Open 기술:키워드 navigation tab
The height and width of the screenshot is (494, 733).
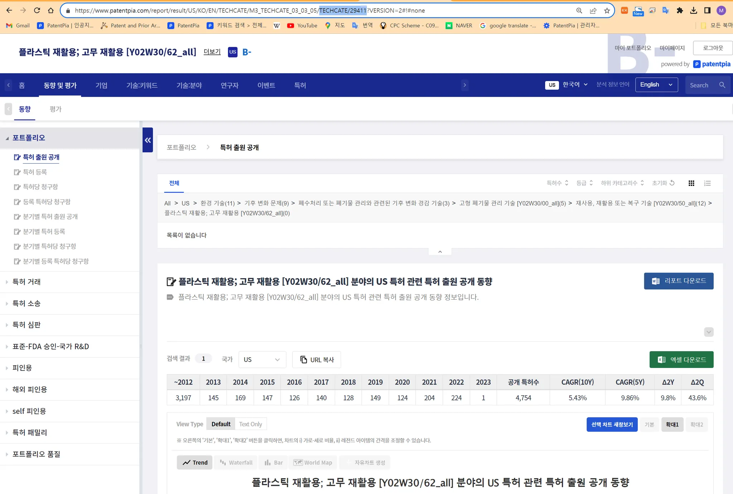point(142,85)
